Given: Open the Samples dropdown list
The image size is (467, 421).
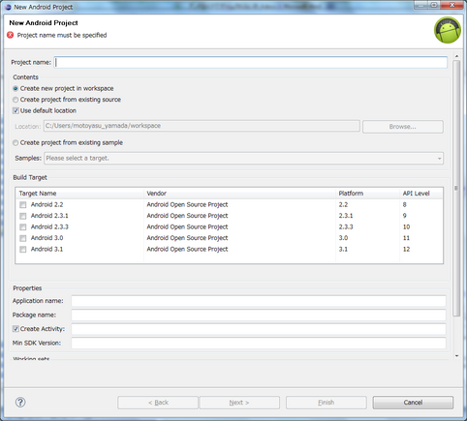Looking at the screenshot, I should [x=243, y=158].
